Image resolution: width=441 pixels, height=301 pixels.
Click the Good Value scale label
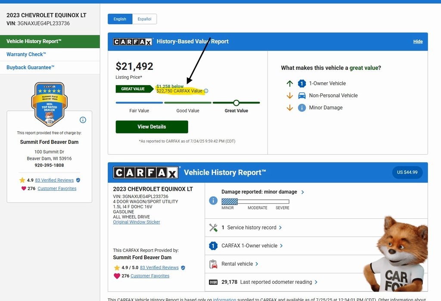point(188,111)
